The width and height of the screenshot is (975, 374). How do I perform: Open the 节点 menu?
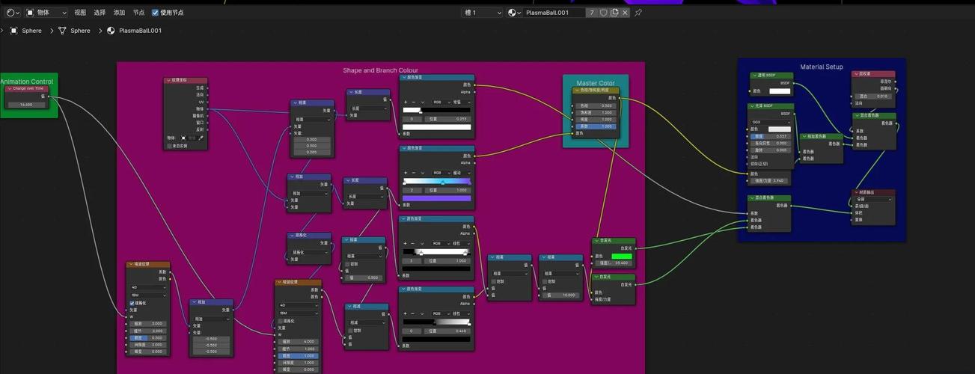click(138, 13)
